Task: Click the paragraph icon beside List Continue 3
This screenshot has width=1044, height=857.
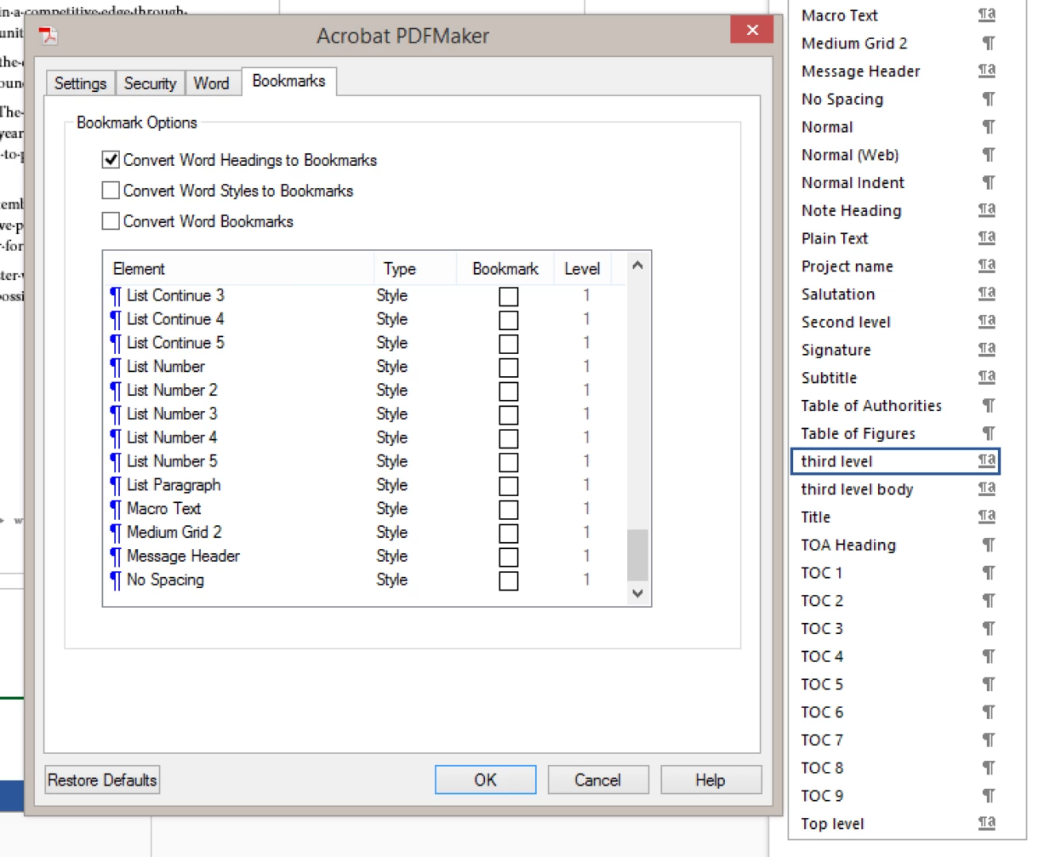Action: pyautogui.click(x=116, y=296)
